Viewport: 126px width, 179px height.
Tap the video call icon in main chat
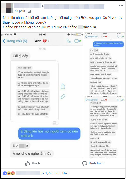[x=78, y=41]
